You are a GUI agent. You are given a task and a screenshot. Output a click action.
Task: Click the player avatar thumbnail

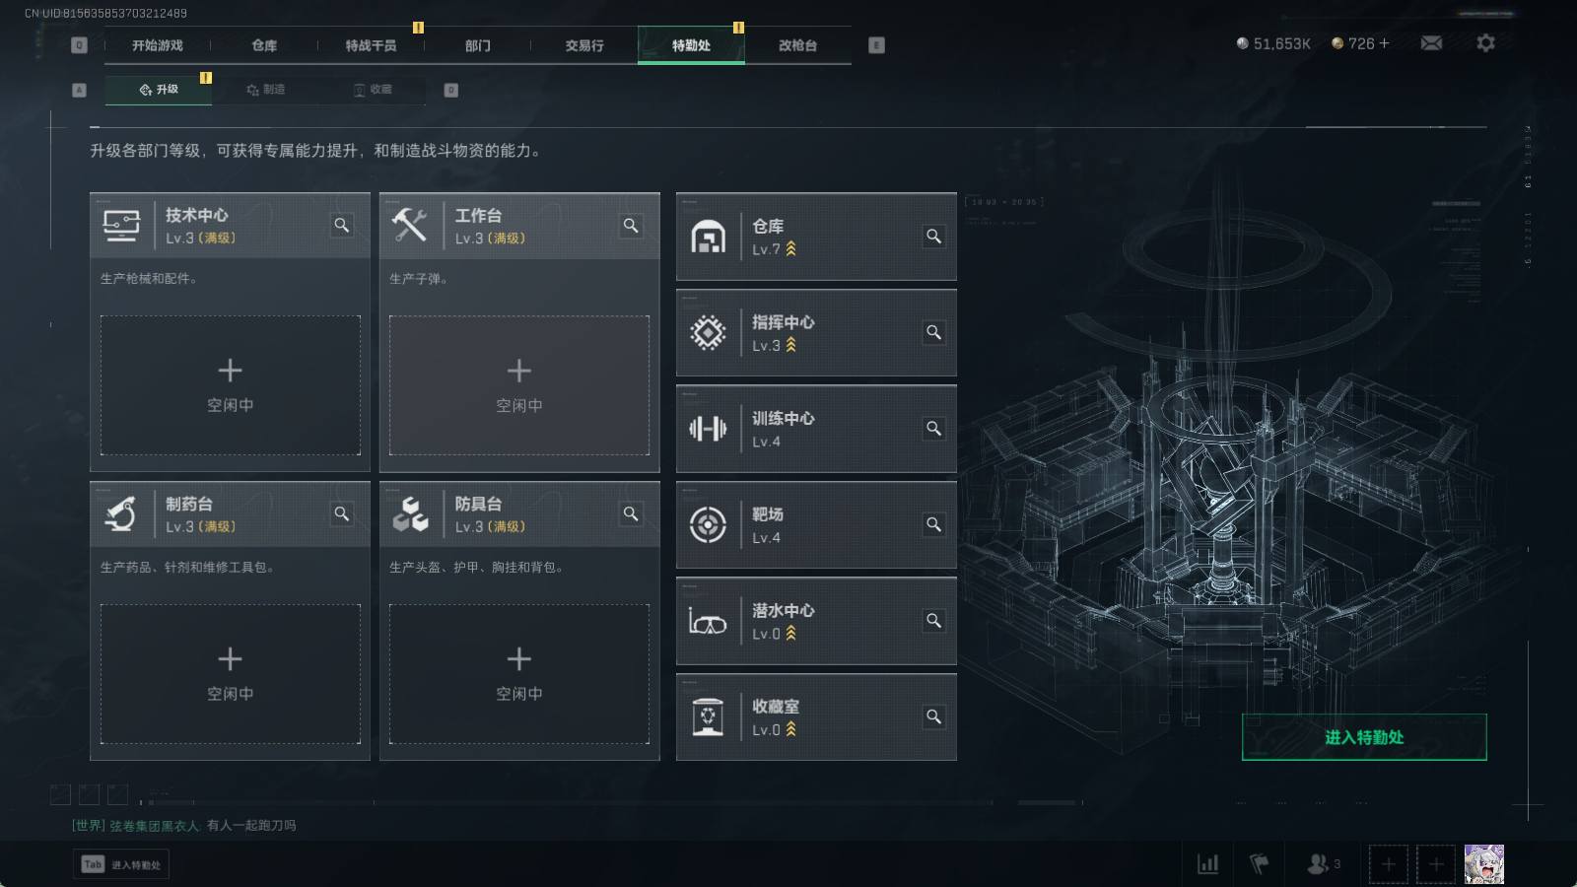[x=1483, y=864]
